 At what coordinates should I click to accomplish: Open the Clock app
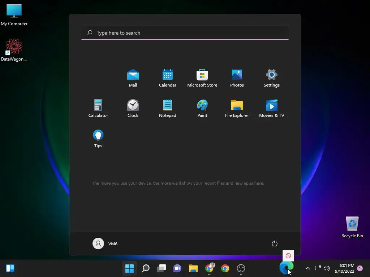pyautogui.click(x=133, y=108)
